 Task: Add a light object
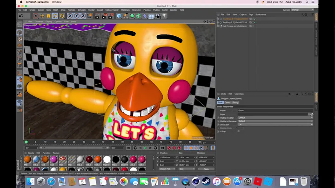coord(164,16)
